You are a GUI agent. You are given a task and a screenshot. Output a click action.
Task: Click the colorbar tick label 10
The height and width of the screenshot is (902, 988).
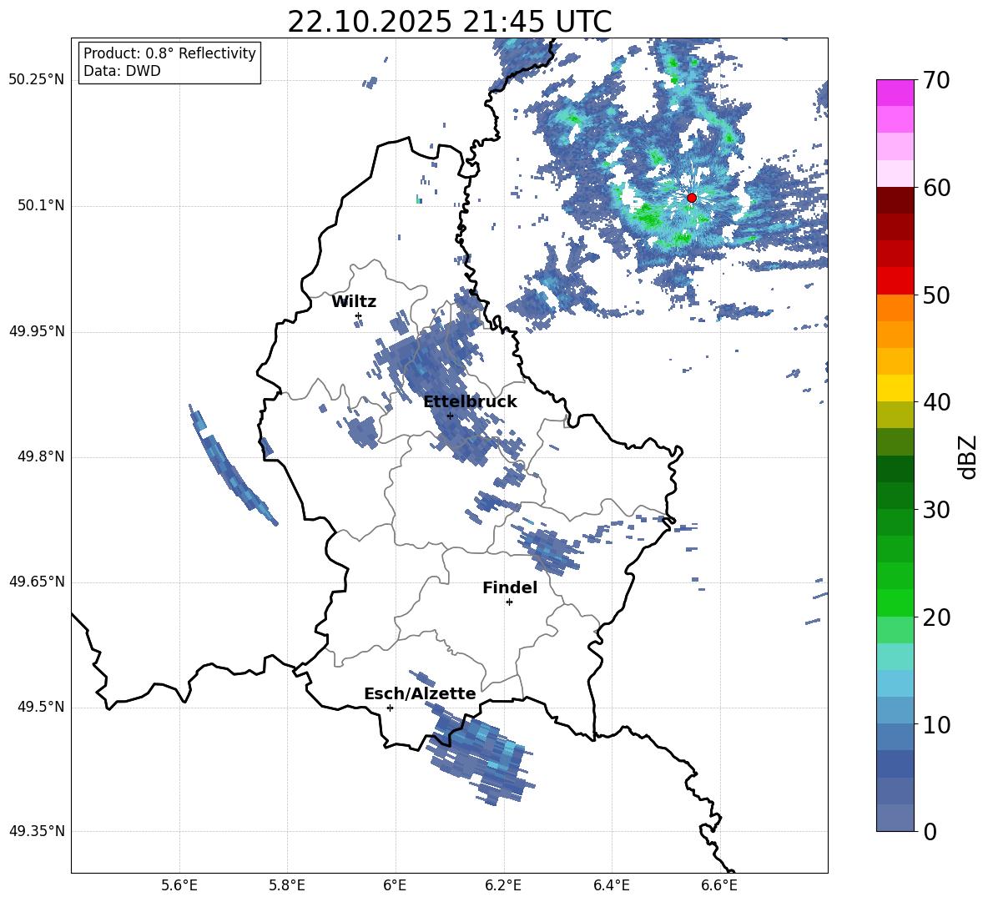point(936,724)
